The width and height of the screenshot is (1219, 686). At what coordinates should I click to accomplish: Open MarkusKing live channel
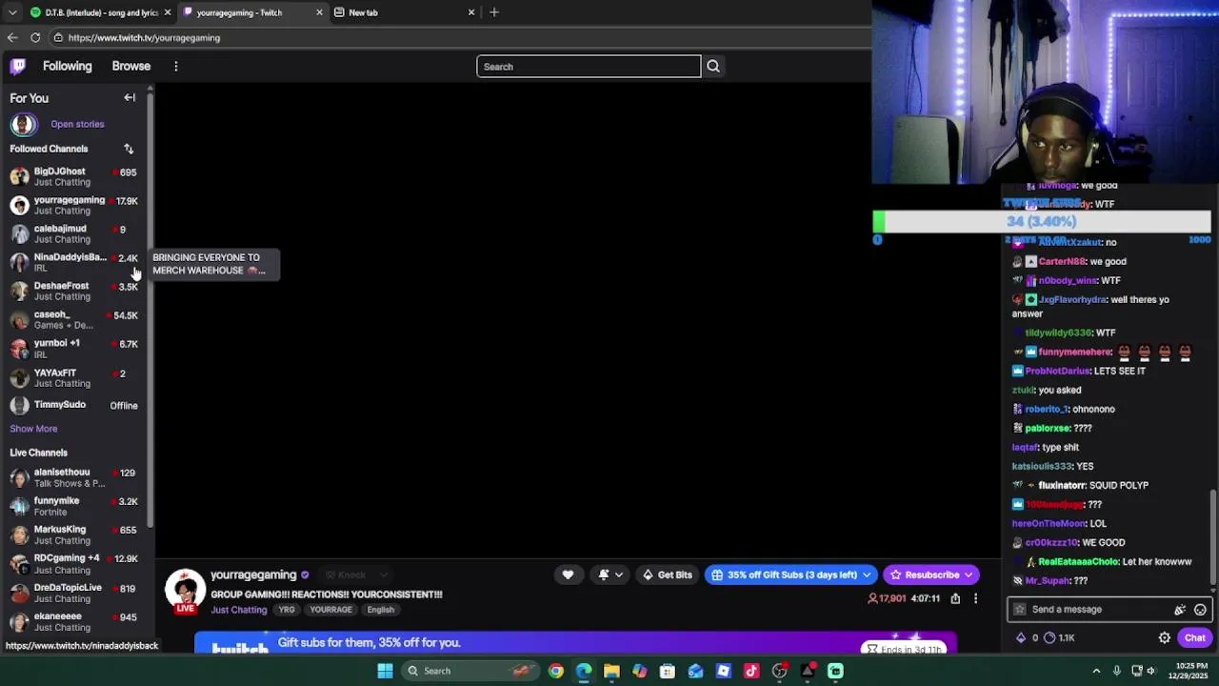click(x=74, y=535)
